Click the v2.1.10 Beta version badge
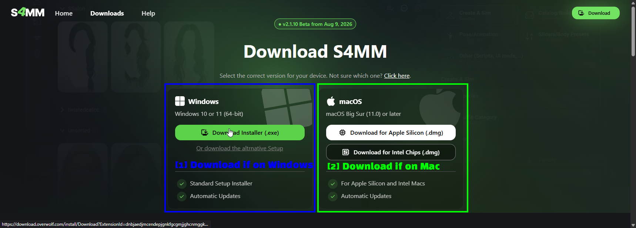This screenshot has width=636, height=228. pyautogui.click(x=315, y=24)
